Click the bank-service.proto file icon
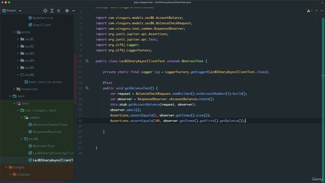Viewport: 325px width, 183px height. point(26,82)
